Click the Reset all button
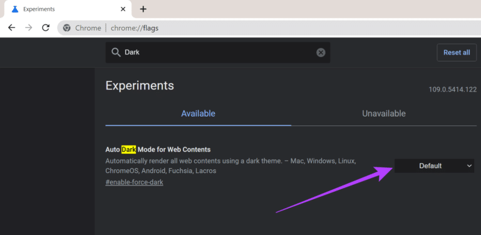Screen dimensions: 481x235 pyautogui.click(x=457, y=53)
